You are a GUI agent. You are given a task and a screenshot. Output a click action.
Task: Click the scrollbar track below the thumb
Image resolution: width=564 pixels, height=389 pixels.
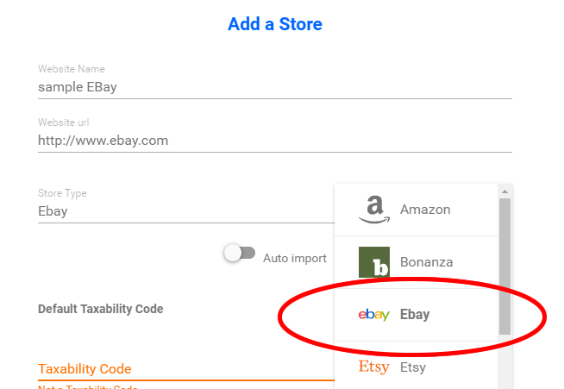click(504, 361)
